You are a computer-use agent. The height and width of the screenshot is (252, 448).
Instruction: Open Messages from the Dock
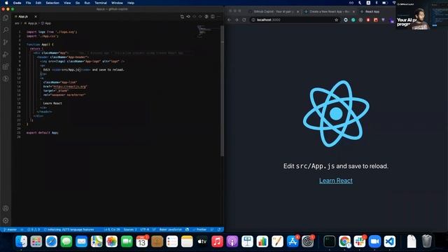point(66,241)
